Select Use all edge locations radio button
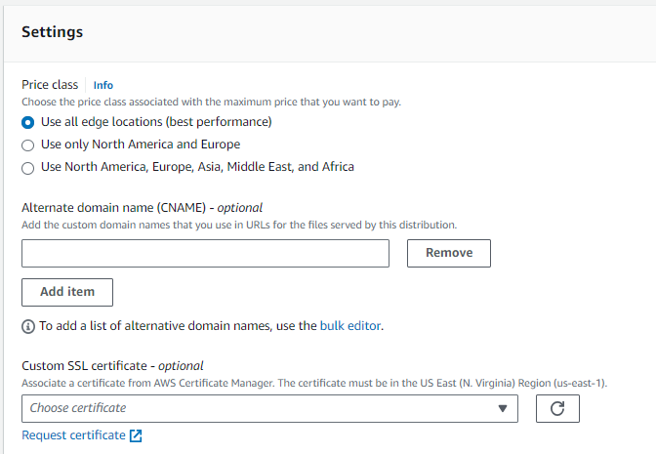This screenshot has width=656, height=454. (27, 123)
